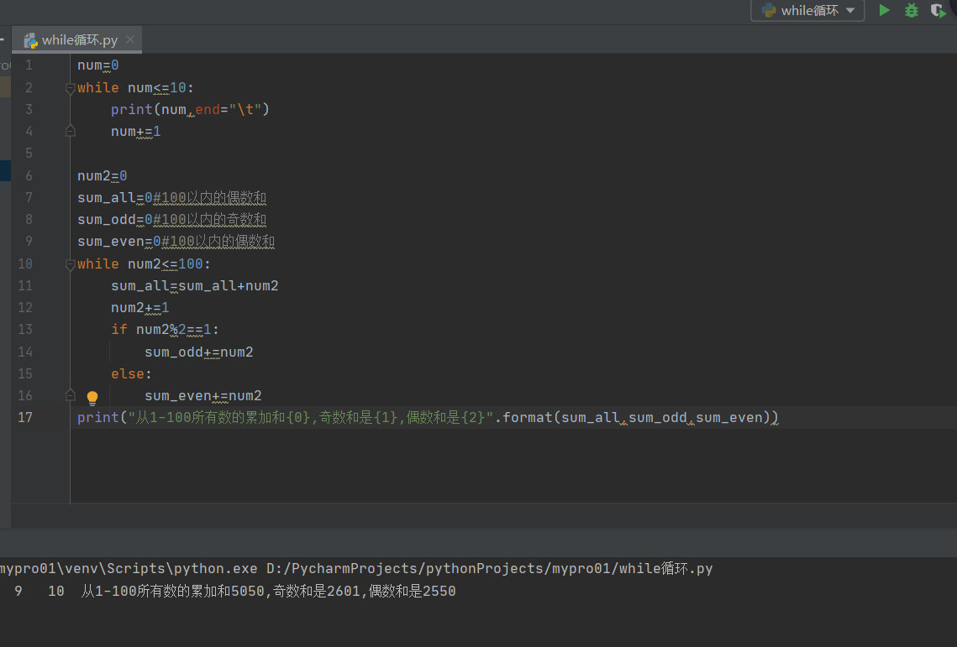Click the sum_odd=0 line
The width and height of the screenshot is (957, 647).
pos(171,220)
